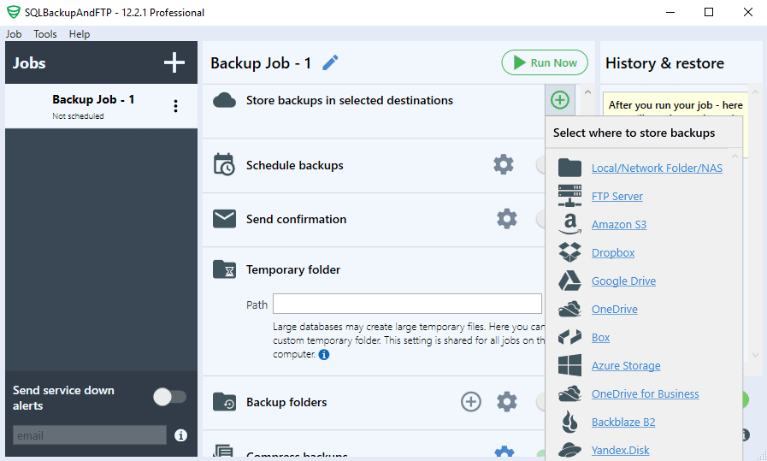Click the plus icon in Backup folders

click(470, 402)
